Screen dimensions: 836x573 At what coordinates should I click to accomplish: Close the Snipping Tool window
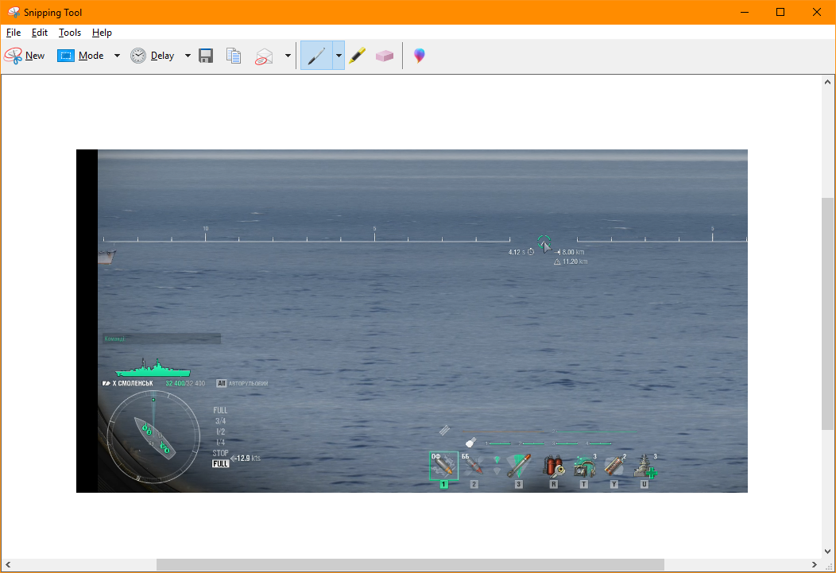click(816, 12)
